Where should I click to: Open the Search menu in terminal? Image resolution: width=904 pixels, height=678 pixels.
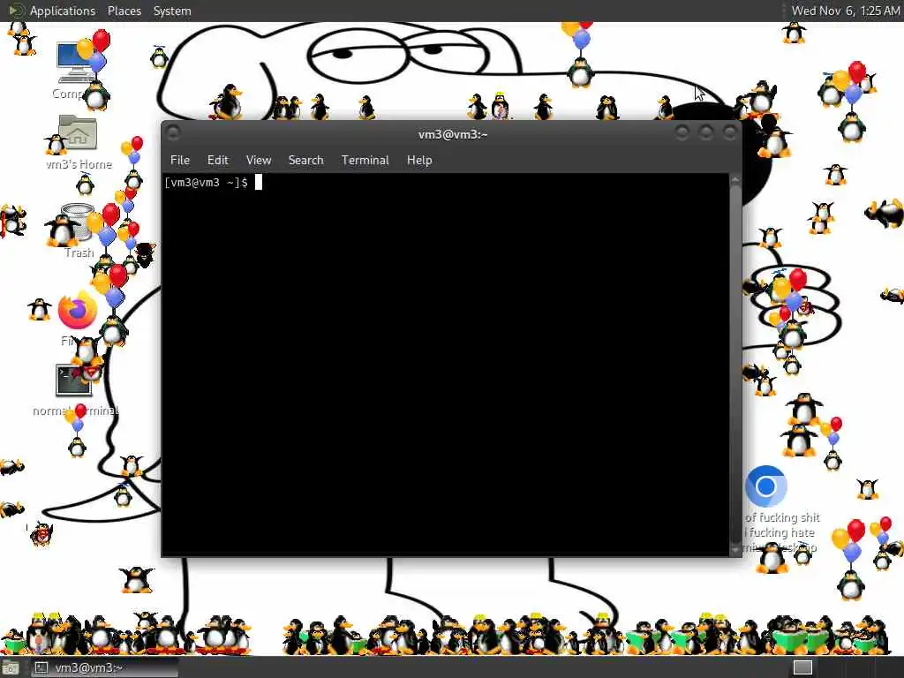point(305,161)
